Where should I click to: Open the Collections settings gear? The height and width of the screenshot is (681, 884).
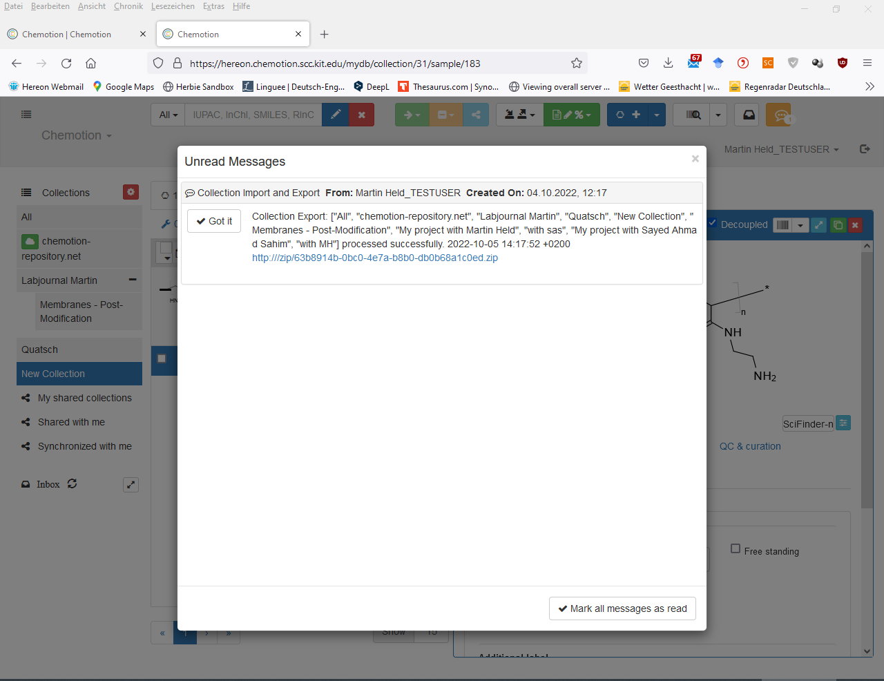pos(131,192)
